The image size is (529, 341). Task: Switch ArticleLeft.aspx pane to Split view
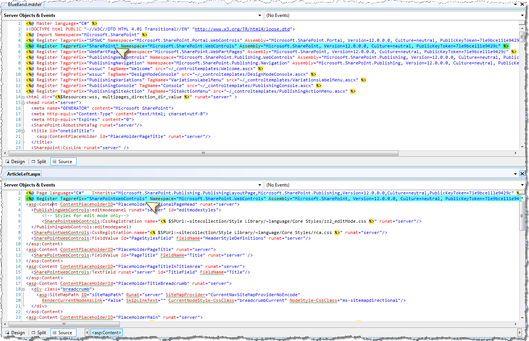point(38,333)
